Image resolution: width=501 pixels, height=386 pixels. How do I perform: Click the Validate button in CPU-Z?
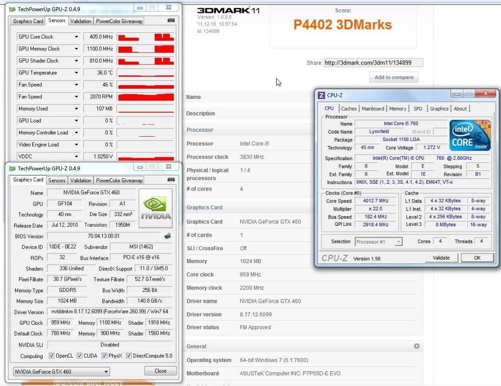pos(441,258)
